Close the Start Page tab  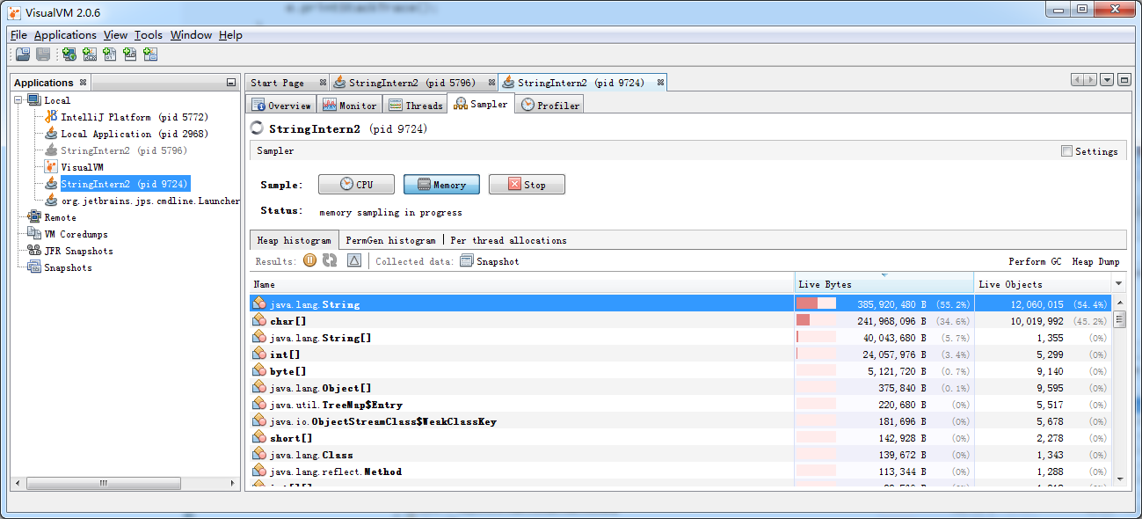323,83
